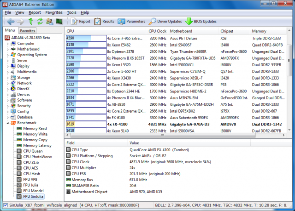Screen dimensions: 295x211
Task: Expand the Computer tree node
Action: (x=8, y=44)
